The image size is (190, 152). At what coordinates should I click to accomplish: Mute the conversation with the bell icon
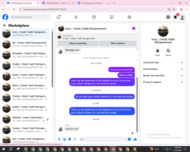pos(158,51)
